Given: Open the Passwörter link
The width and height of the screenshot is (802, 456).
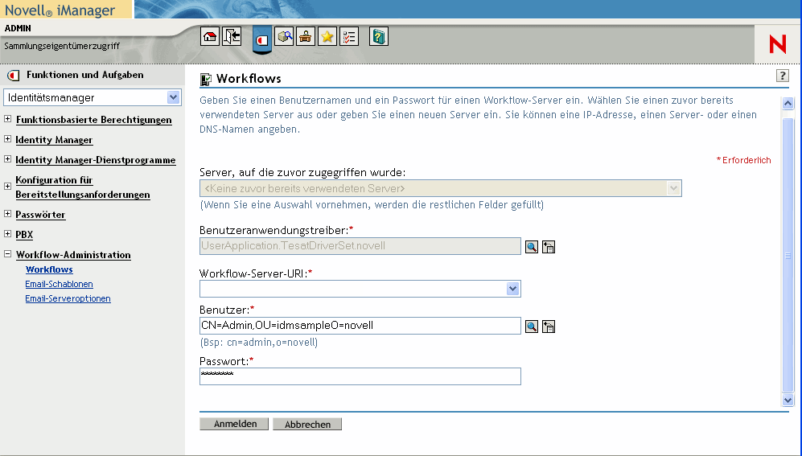Looking at the screenshot, I should pyautogui.click(x=40, y=215).
